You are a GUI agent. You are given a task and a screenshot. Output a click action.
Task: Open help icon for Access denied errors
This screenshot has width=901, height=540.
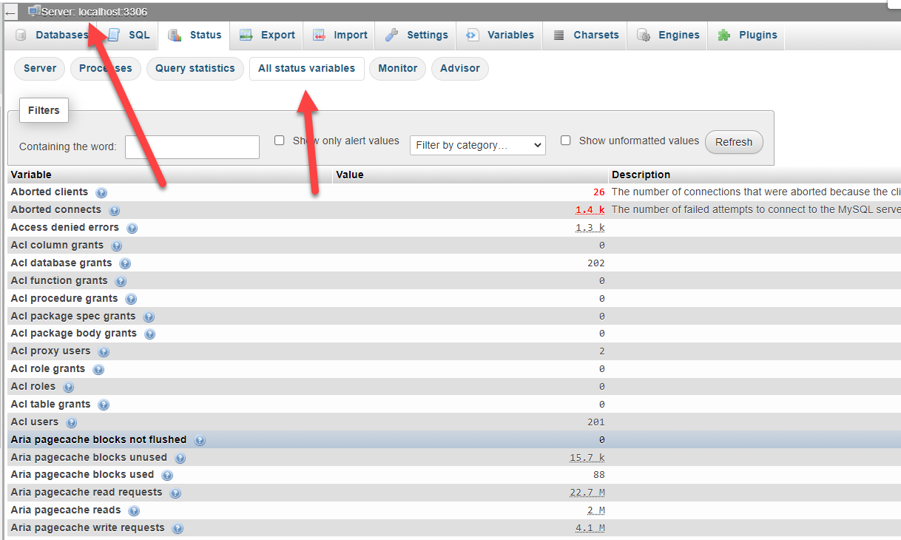click(x=132, y=229)
